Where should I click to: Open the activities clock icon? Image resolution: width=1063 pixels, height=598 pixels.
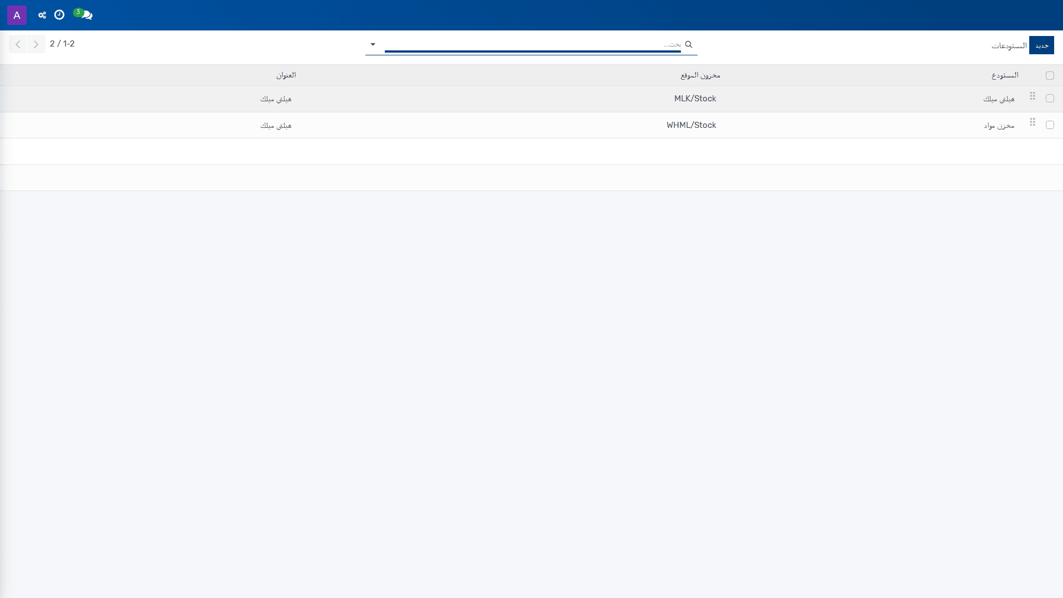(59, 15)
